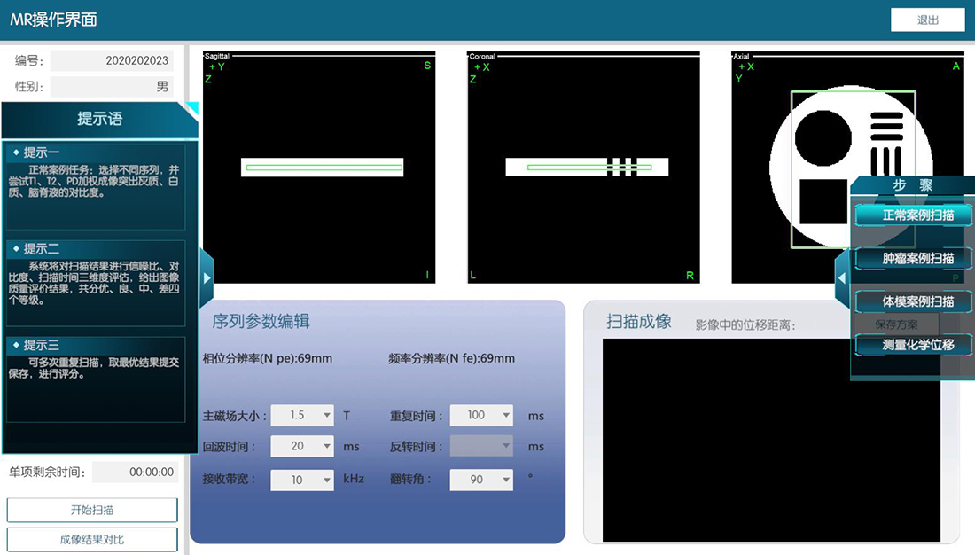The image size is (975, 555).
Task: Select the 体模案例扫描 step
Action: [x=913, y=301]
